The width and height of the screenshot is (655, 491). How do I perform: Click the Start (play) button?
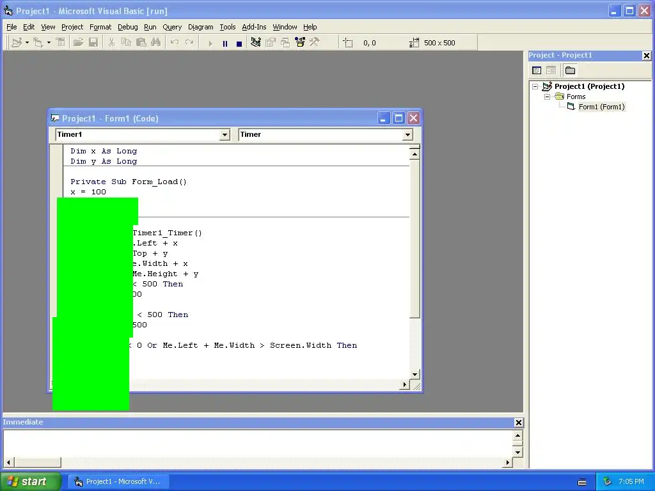[210, 43]
